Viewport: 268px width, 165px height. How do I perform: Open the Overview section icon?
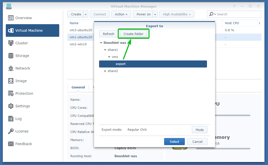tap(11, 18)
